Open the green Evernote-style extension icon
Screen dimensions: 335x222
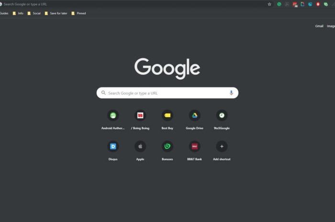pyautogui.click(x=325, y=4)
